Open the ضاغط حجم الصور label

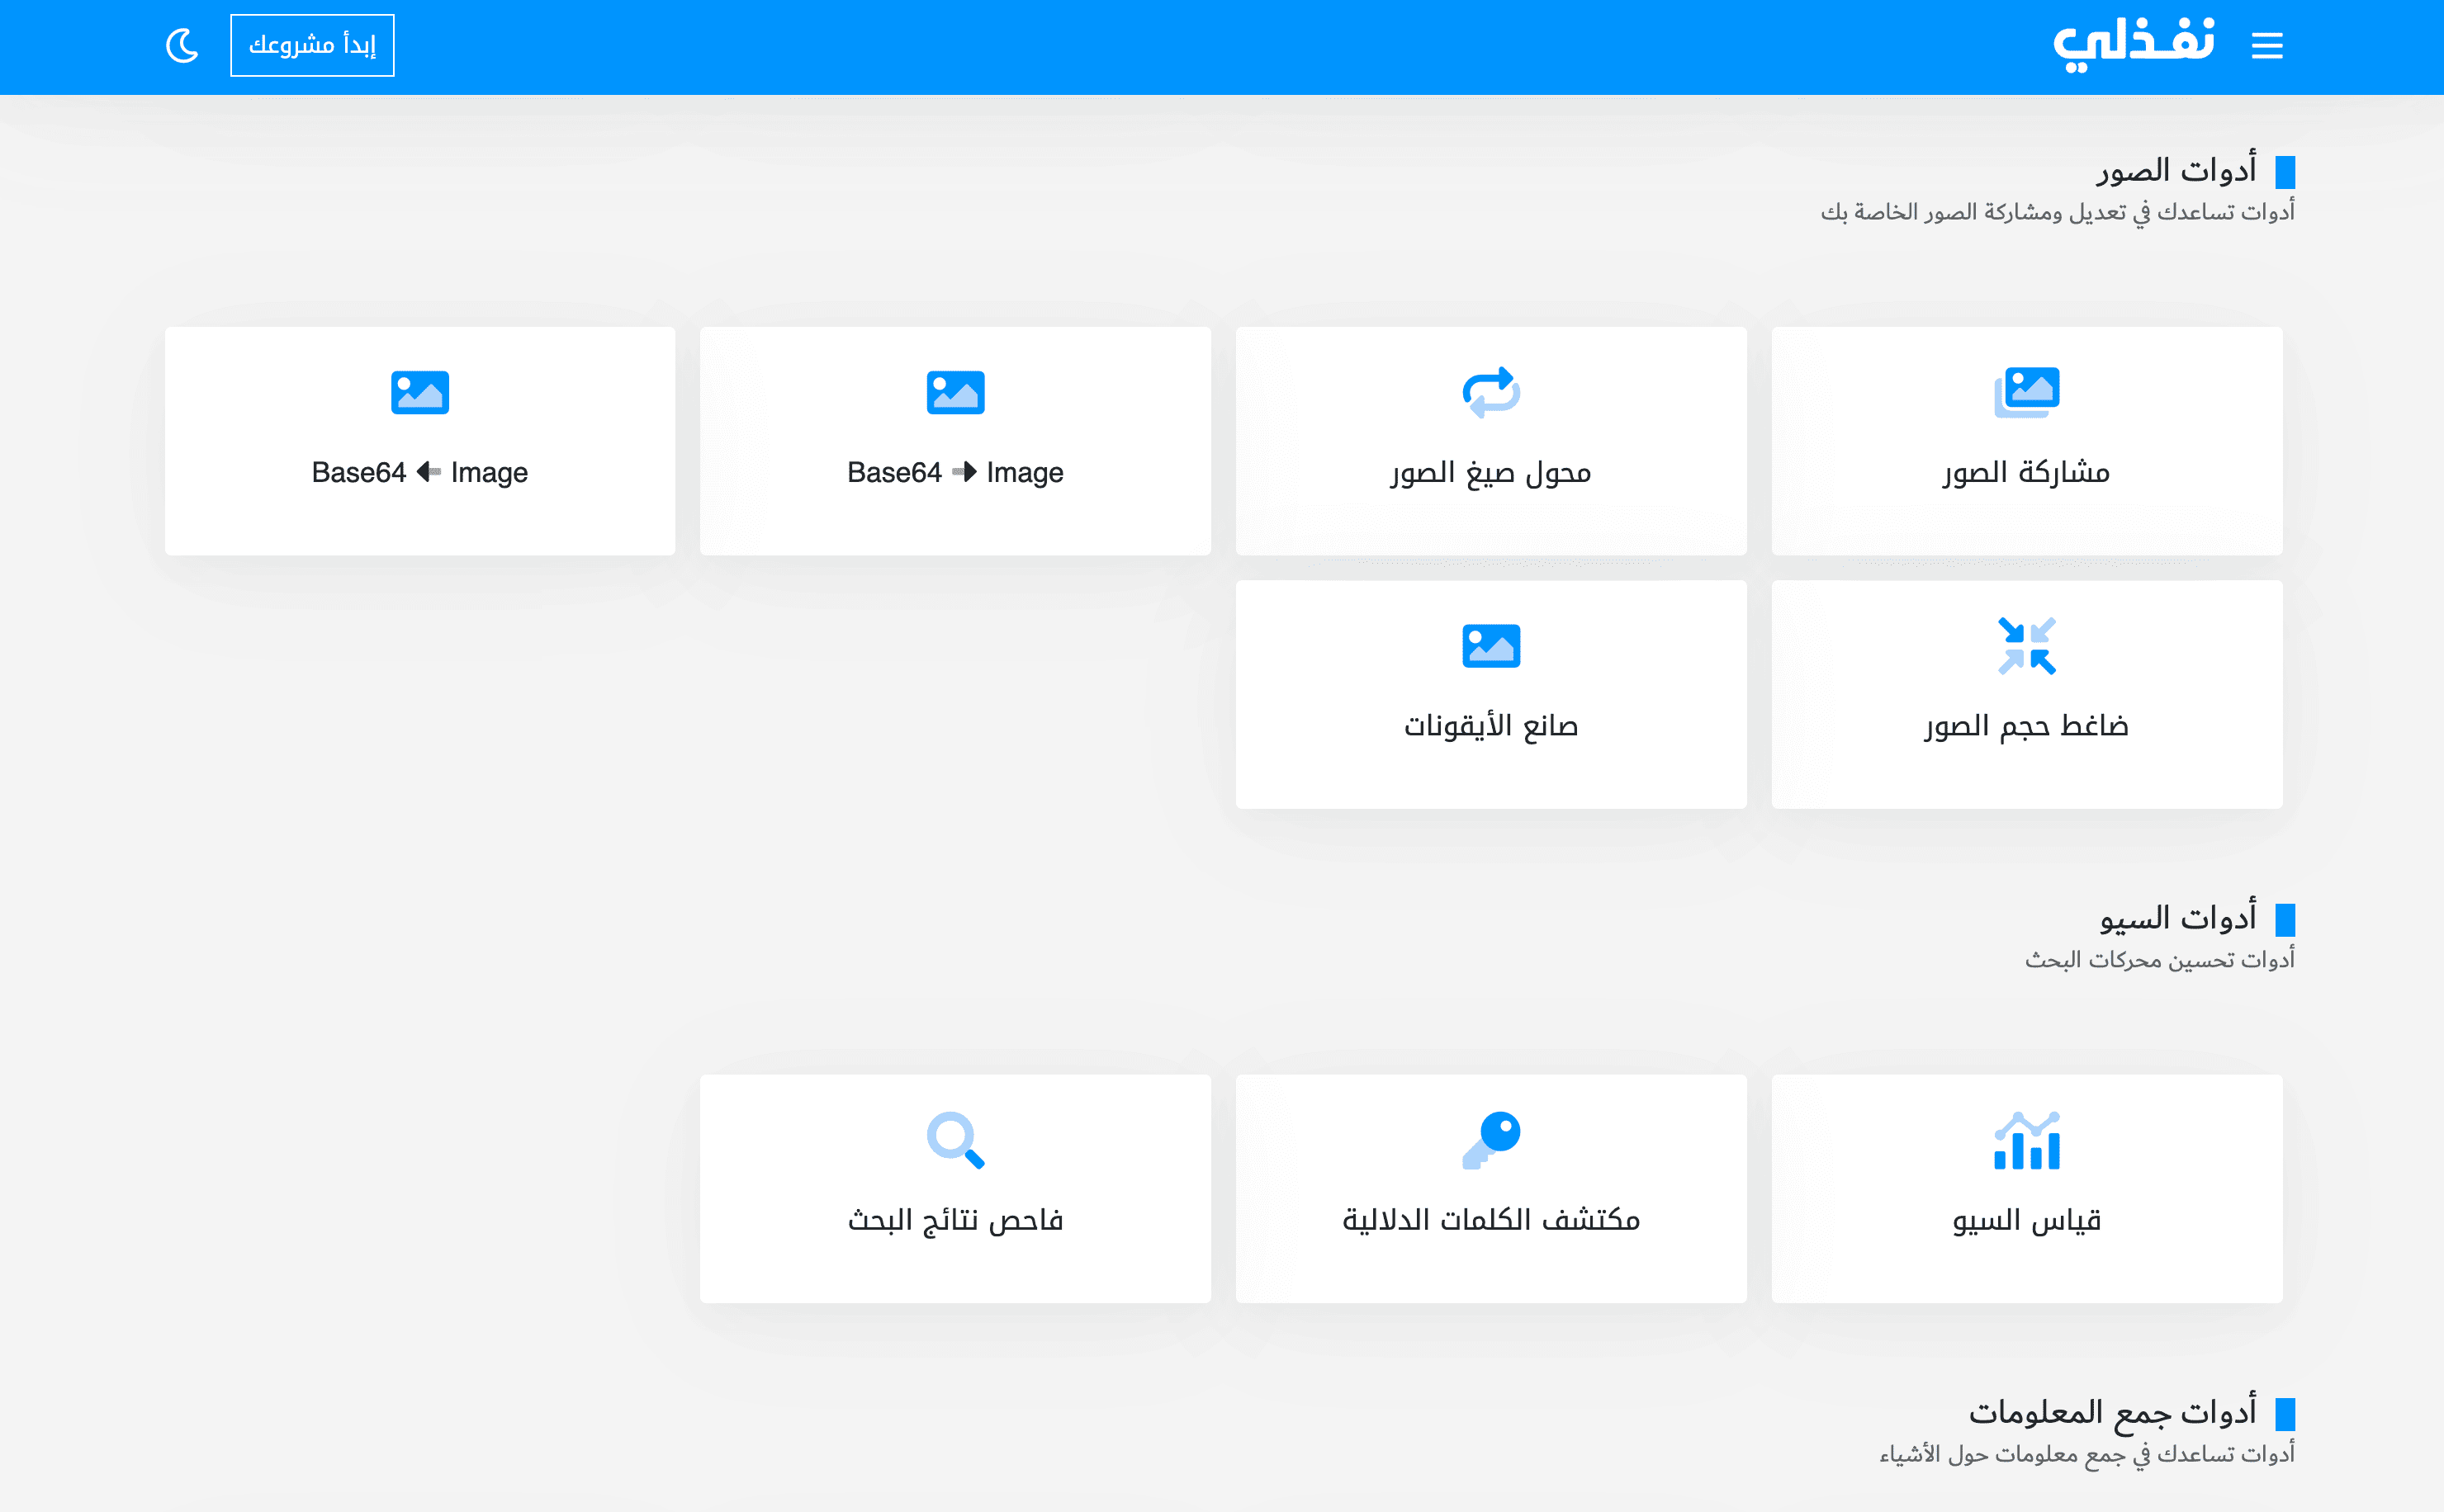pos(2027,726)
